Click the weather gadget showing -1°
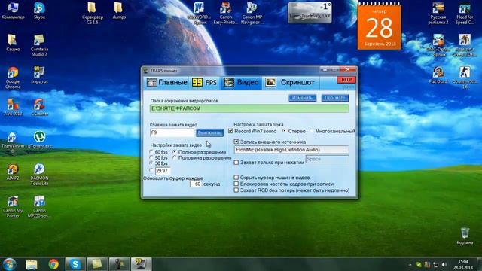Screen dimensions: 482x271 pyautogui.click(x=310, y=13)
